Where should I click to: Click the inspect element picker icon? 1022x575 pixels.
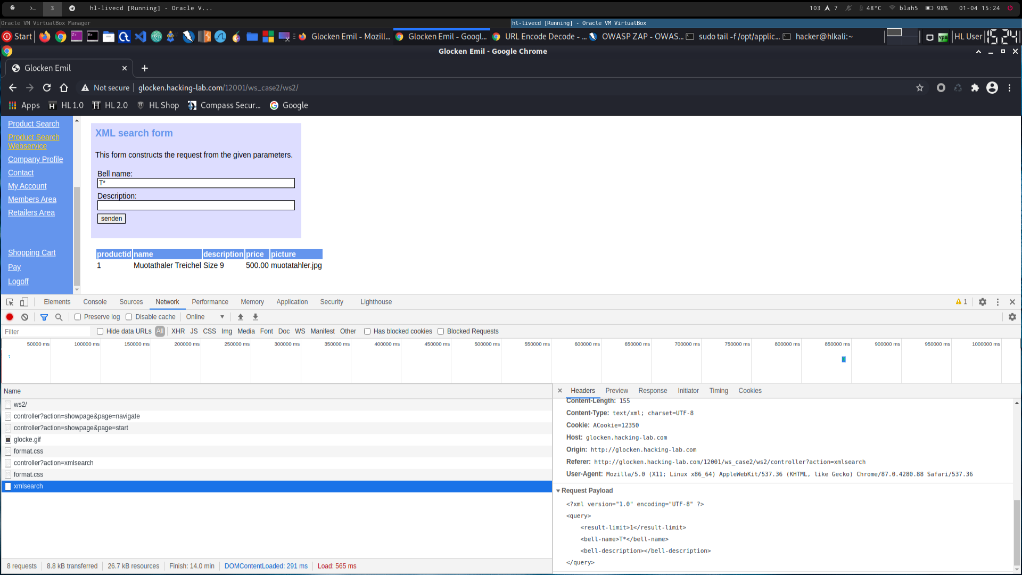tap(10, 302)
